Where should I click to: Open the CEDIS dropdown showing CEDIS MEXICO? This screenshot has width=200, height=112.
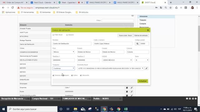click(117, 60)
